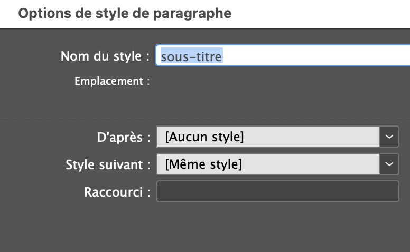The image size is (410, 252).
Task: Open the D'après style dropdown
Action: (268, 137)
